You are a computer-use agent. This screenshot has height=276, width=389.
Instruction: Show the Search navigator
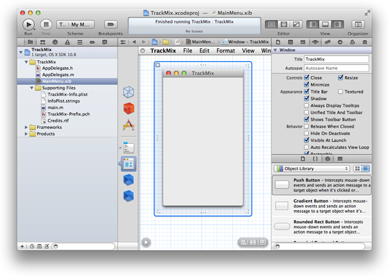55,42
